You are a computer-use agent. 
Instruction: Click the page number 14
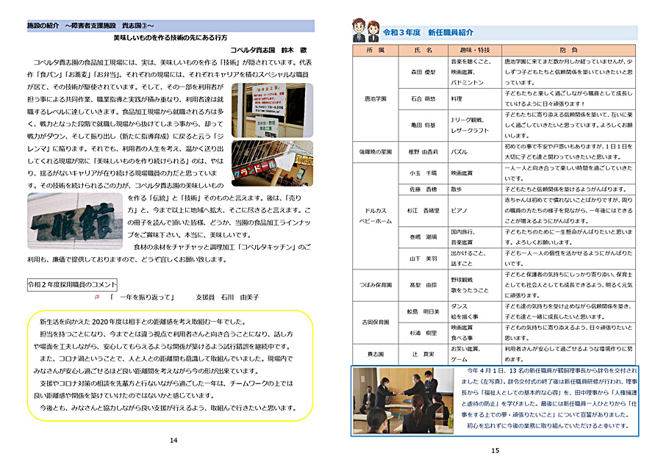pyautogui.click(x=173, y=441)
